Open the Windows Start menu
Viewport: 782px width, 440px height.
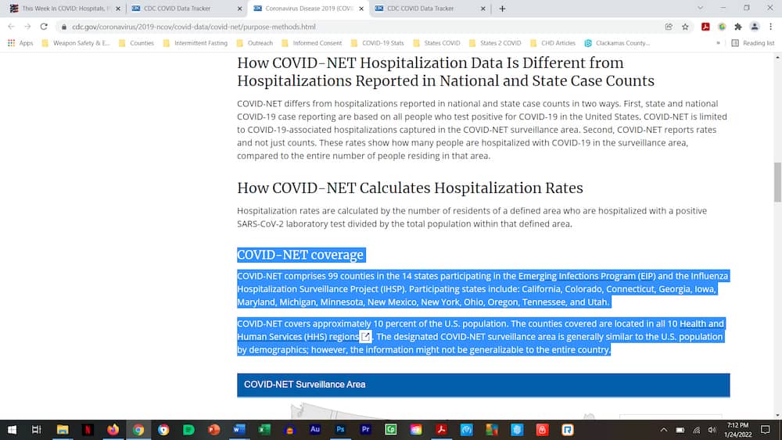12,430
